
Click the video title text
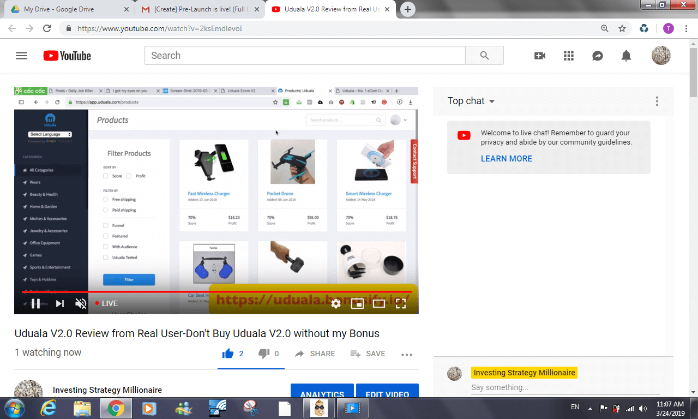point(197,333)
